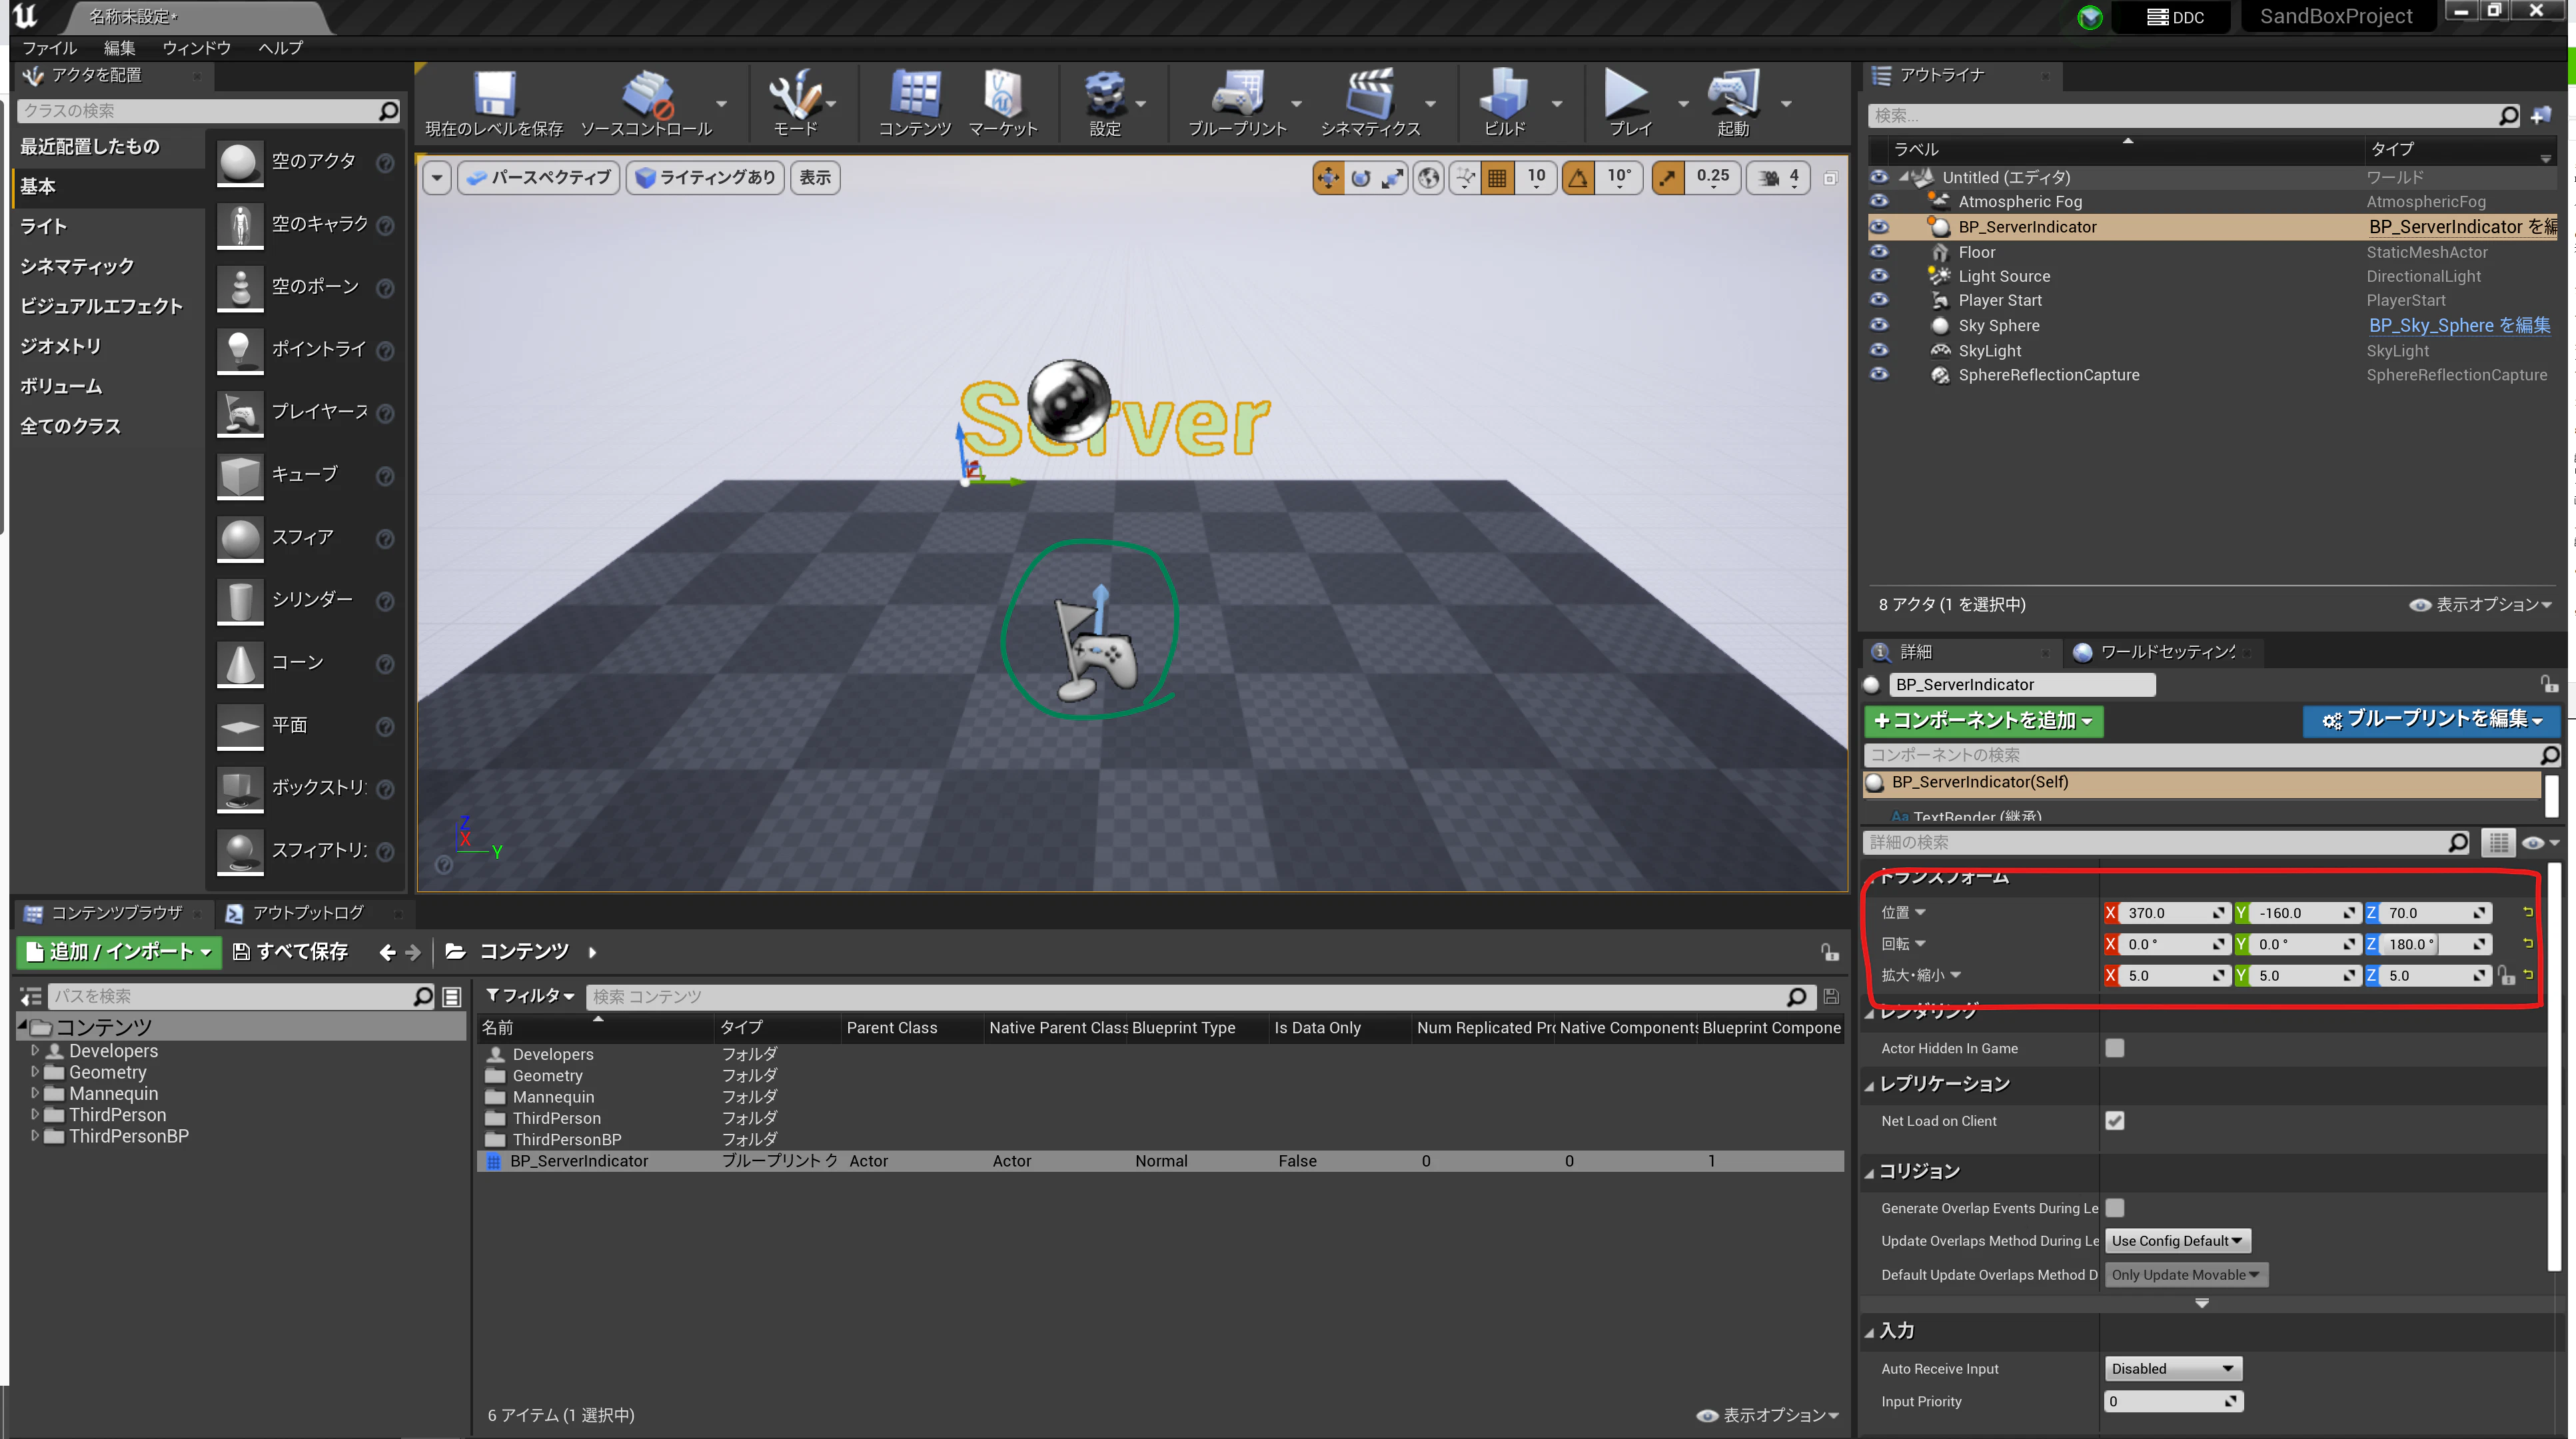Uncheck Net Load on Client
Screen dimensions: 2576x1439
pyautogui.click(x=2114, y=1120)
